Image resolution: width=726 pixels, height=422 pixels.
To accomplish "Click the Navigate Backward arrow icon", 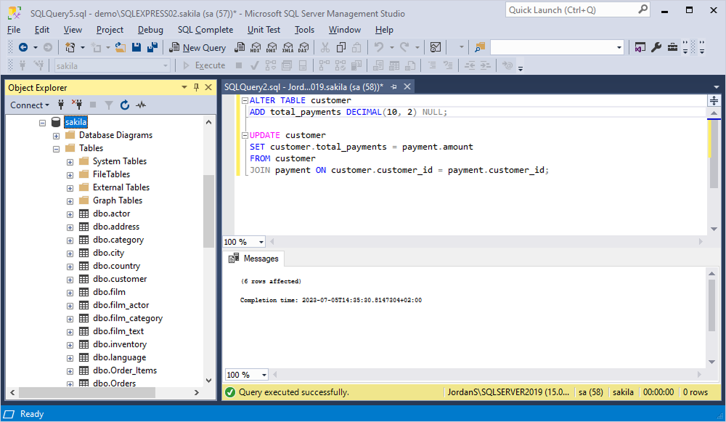I will click(x=23, y=47).
